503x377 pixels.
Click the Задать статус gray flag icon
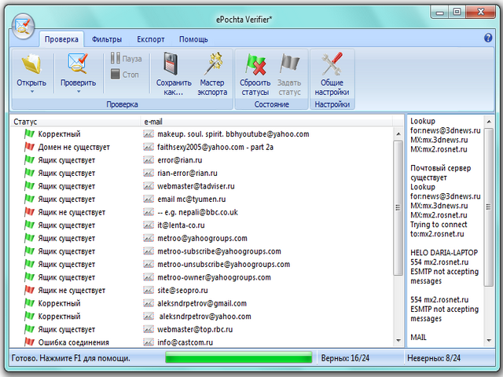tap(289, 63)
